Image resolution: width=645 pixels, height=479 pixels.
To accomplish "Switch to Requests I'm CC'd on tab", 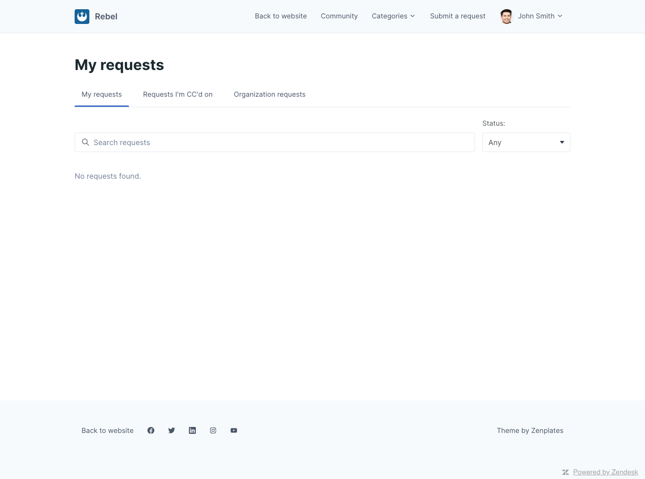I will [178, 94].
